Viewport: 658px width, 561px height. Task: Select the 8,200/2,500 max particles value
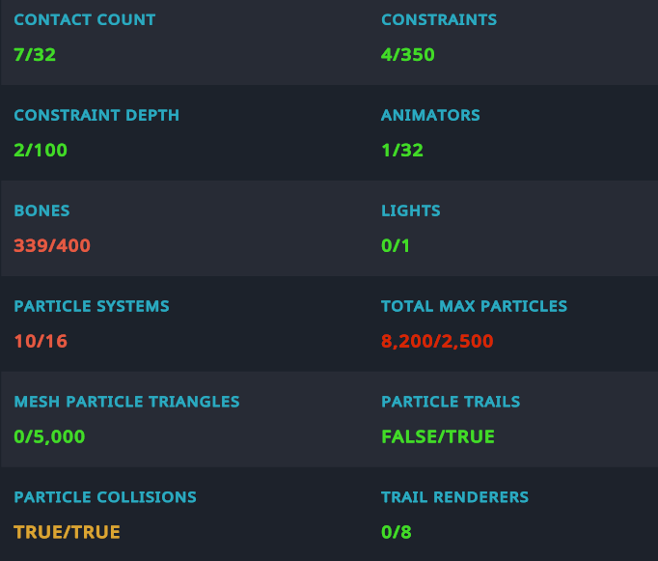(x=439, y=342)
